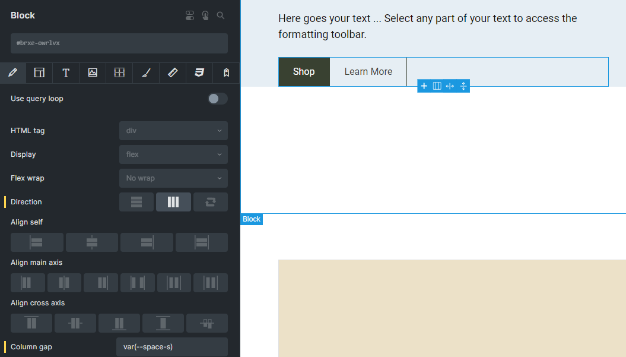The width and height of the screenshot is (626, 357).
Task: Open the paintbrush settings tab
Action: click(146, 72)
